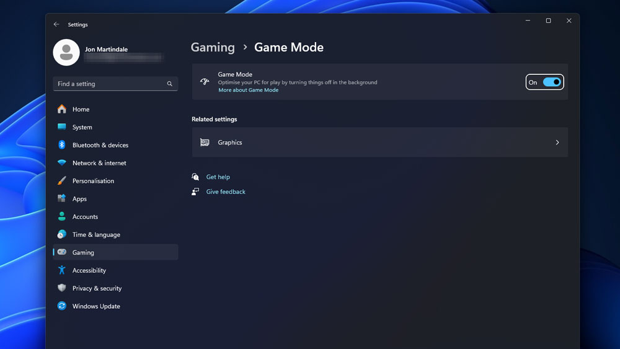
Task: Click Gaming in the breadcrumb
Action: click(x=213, y=48)
